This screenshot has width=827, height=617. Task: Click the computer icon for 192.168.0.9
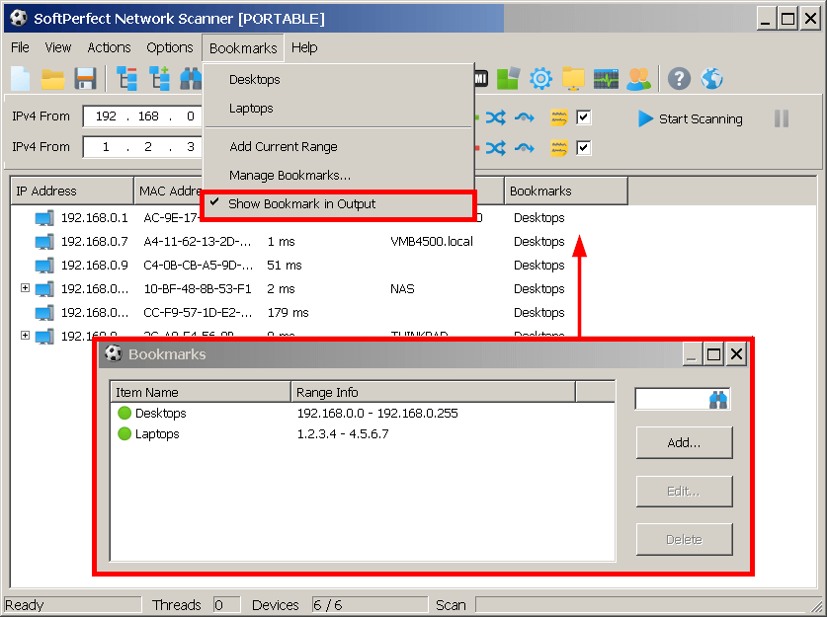[x=44, y=265]
